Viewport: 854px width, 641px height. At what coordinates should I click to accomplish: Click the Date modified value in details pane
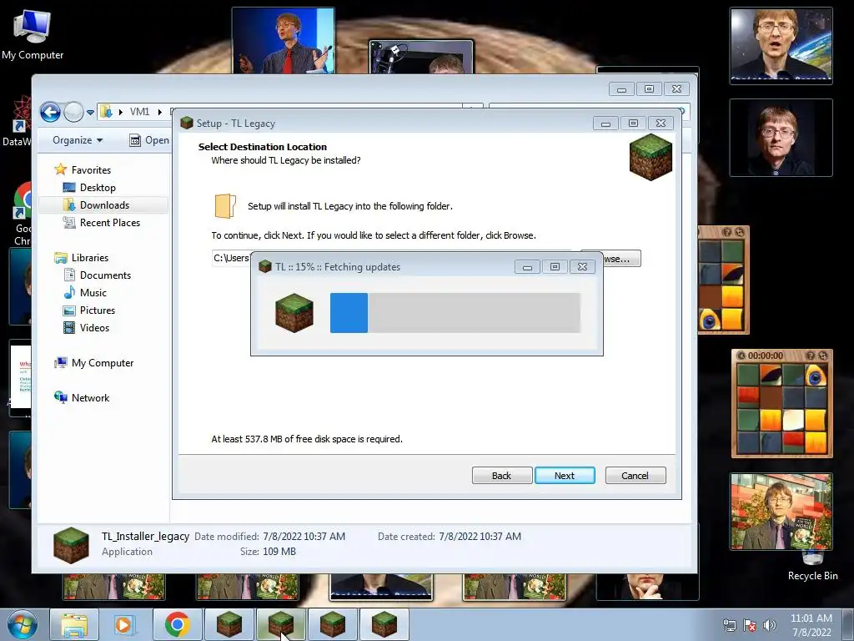304,537
